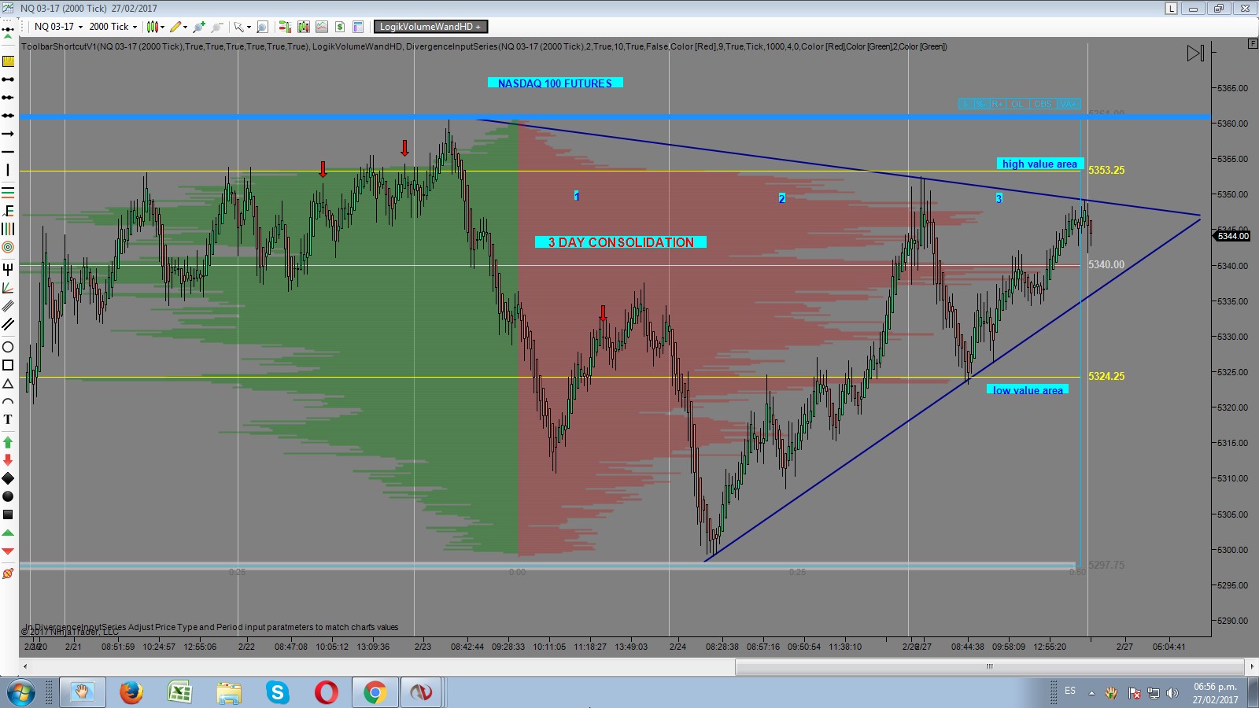Click the 5324.25 price level label

pos(1106,376)
